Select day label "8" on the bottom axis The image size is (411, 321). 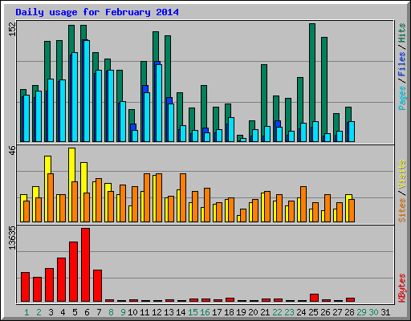[x=111, y=312]
